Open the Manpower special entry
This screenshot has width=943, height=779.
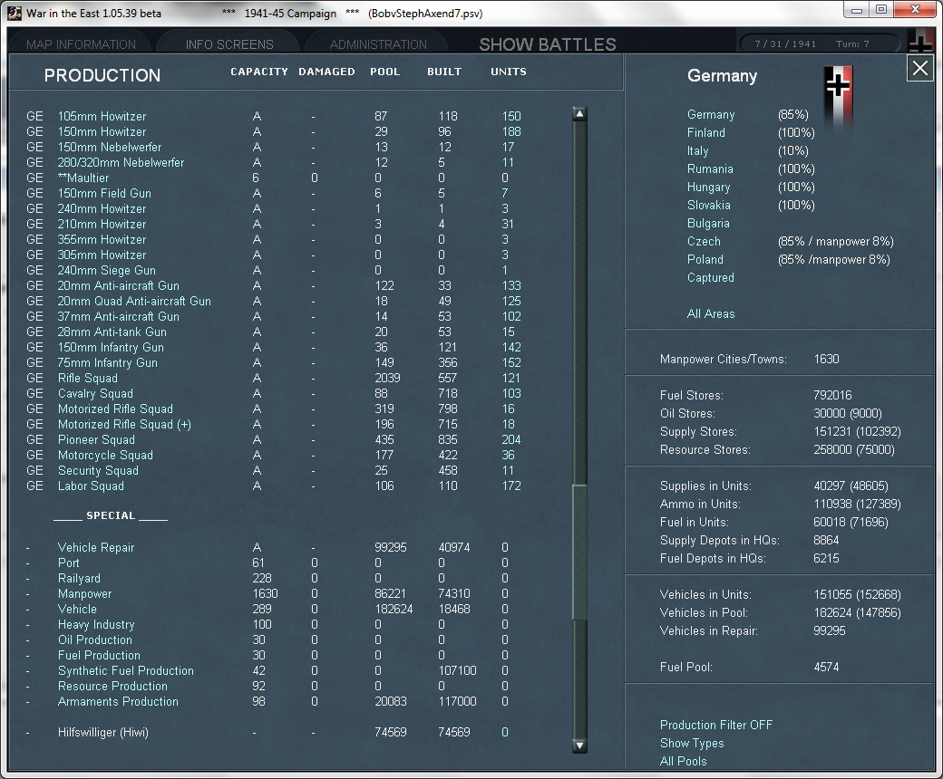pos(85,594)
